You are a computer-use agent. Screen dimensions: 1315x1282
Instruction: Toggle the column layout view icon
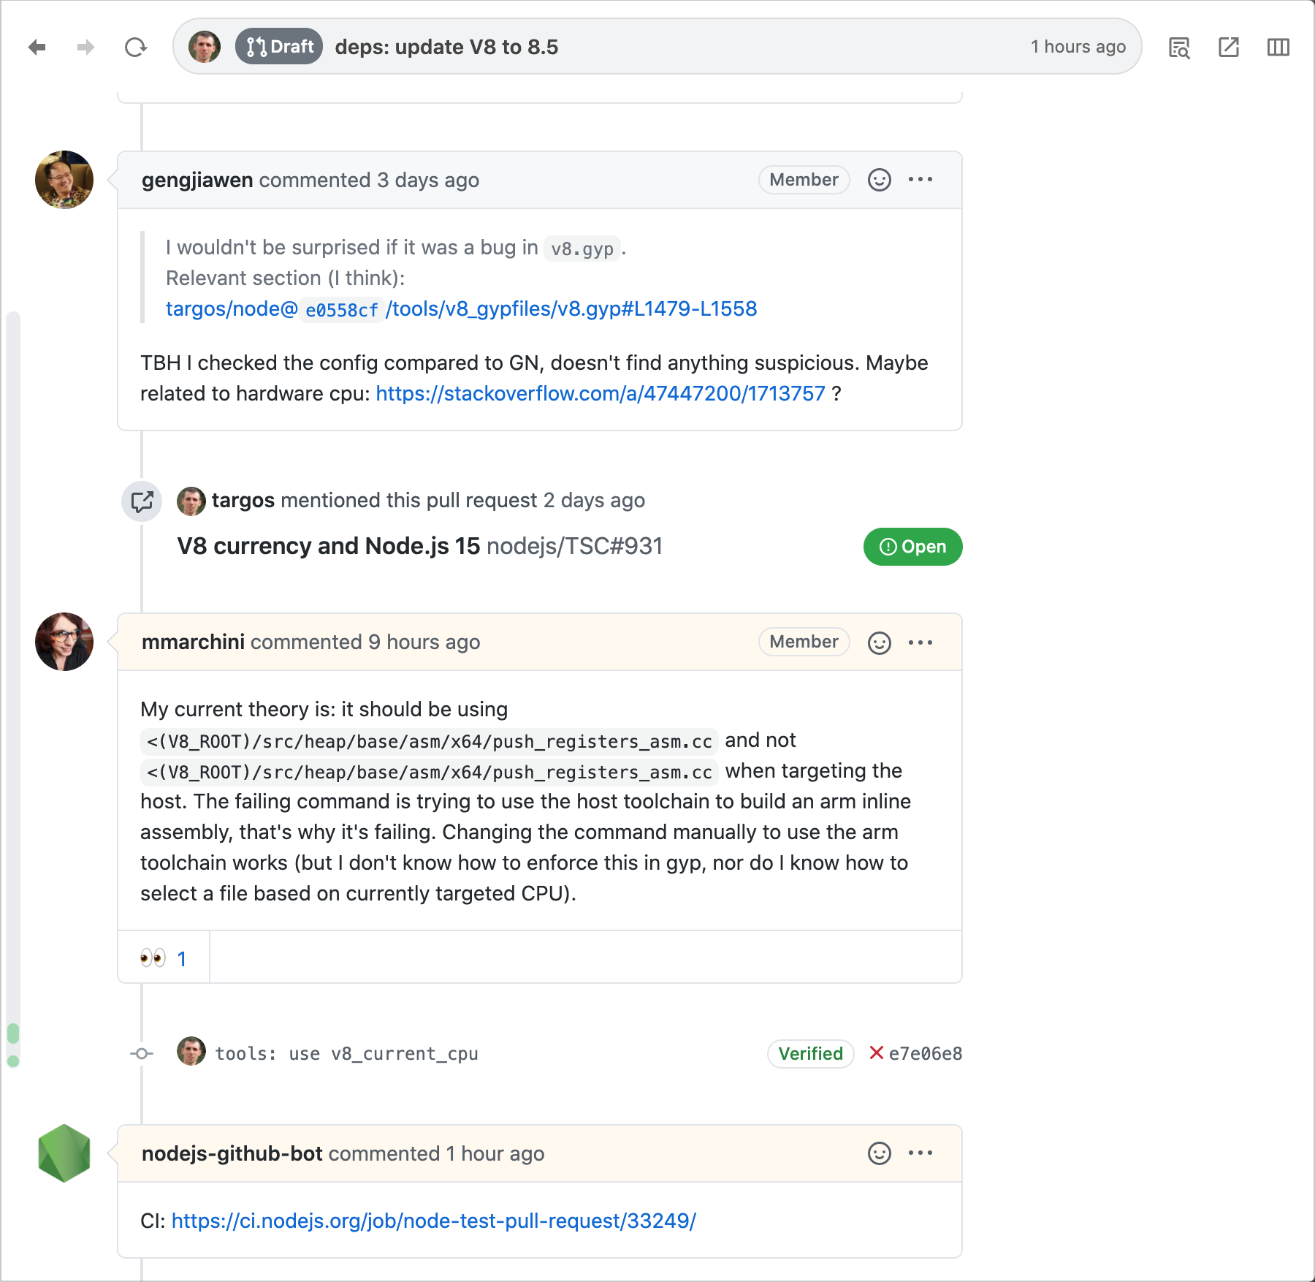pyautogui.click(x=1278, y=48)
